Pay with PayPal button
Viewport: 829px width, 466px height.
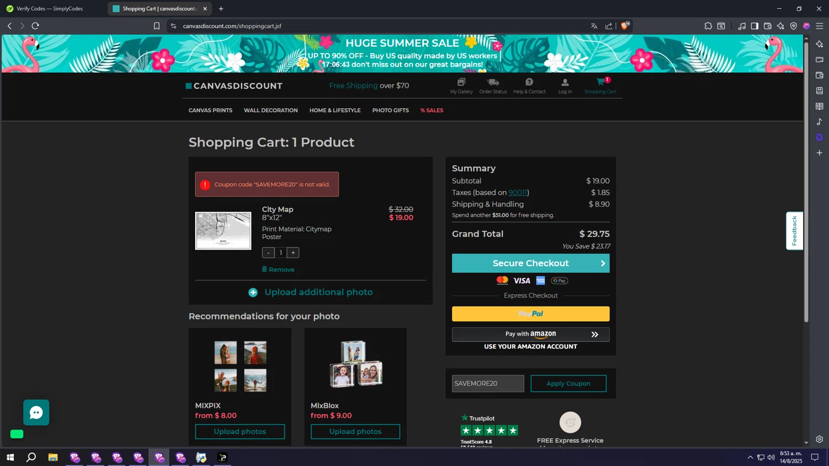pos(531,314)
